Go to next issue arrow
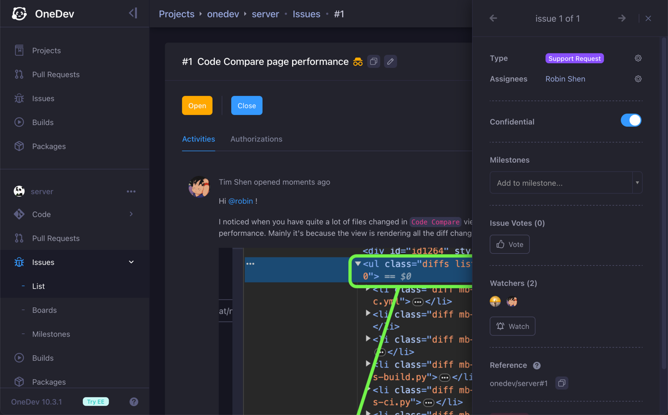This screenshot has height=415, width=668. (622, 19)
